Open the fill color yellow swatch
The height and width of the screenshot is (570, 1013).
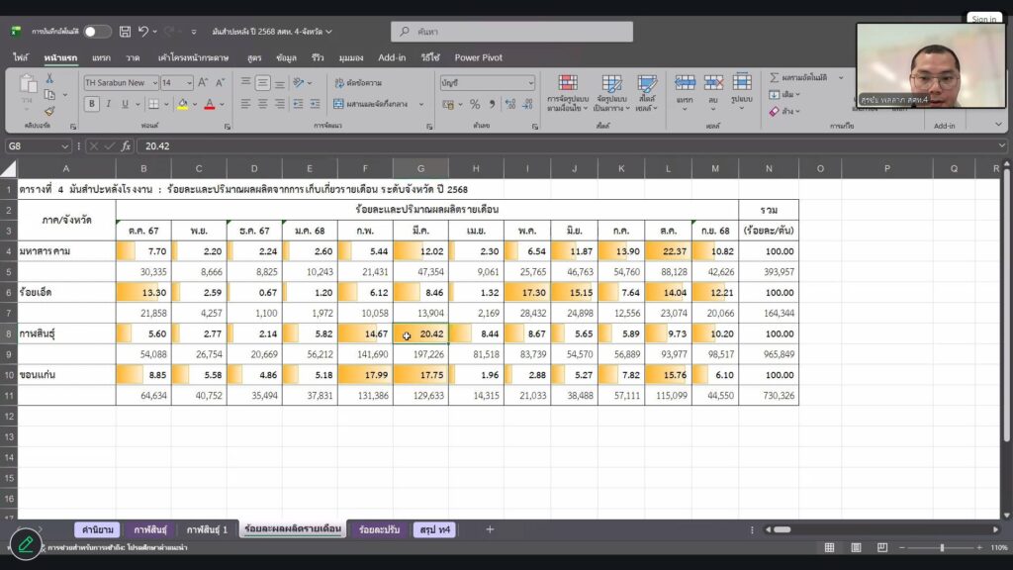click(181, 104)
